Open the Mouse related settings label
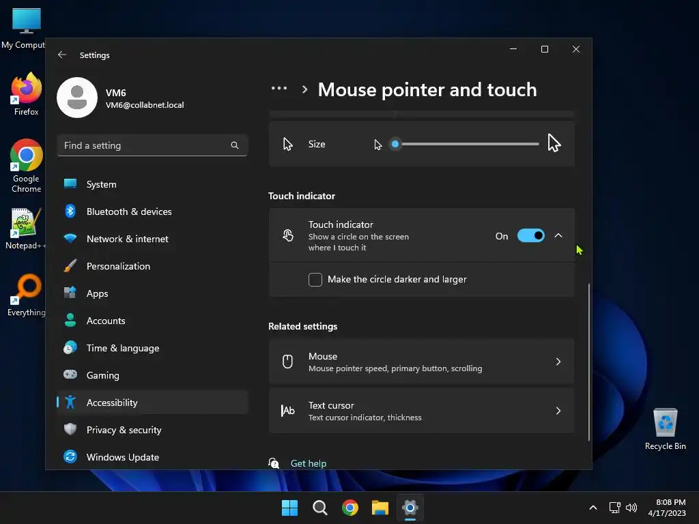The width and height of the screenshot is (699, 524). [x=323, y=356]
